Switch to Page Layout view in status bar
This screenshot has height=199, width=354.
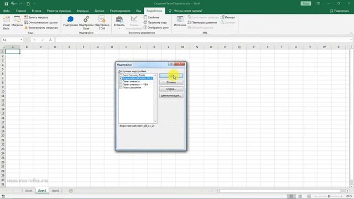click(300, 196)
